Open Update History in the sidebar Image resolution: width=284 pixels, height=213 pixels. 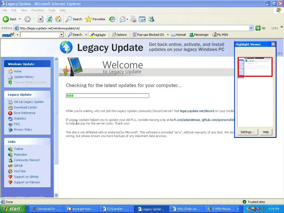(24, 77)
